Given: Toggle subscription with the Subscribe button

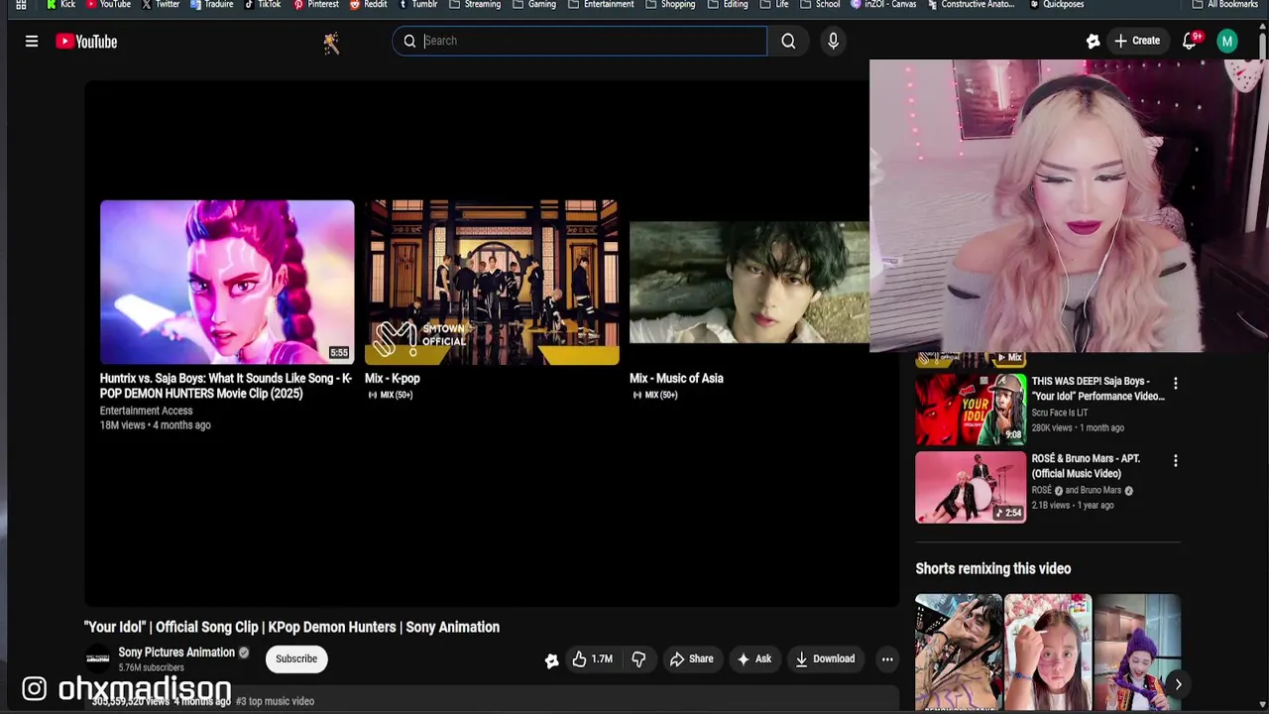Looking at the screenshot, I should 296,659.
